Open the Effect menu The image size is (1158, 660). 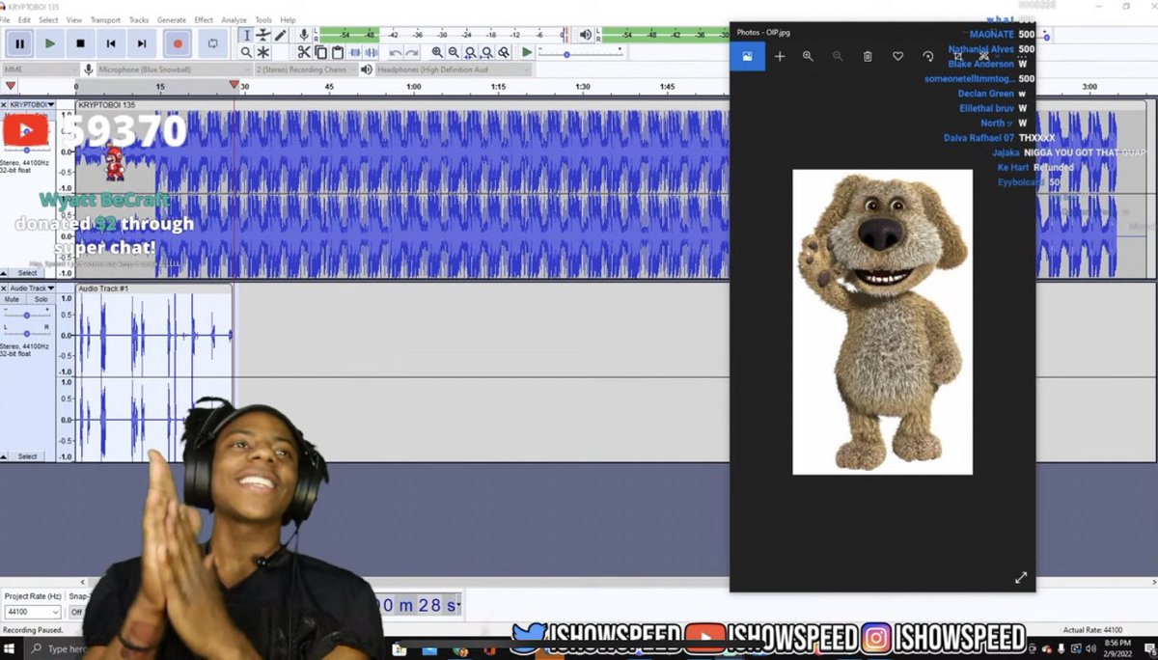coord(204,19)
